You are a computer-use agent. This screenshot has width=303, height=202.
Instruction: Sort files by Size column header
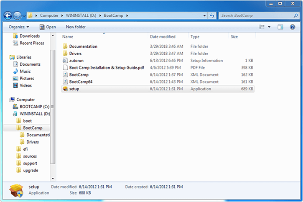coord(234,37)
